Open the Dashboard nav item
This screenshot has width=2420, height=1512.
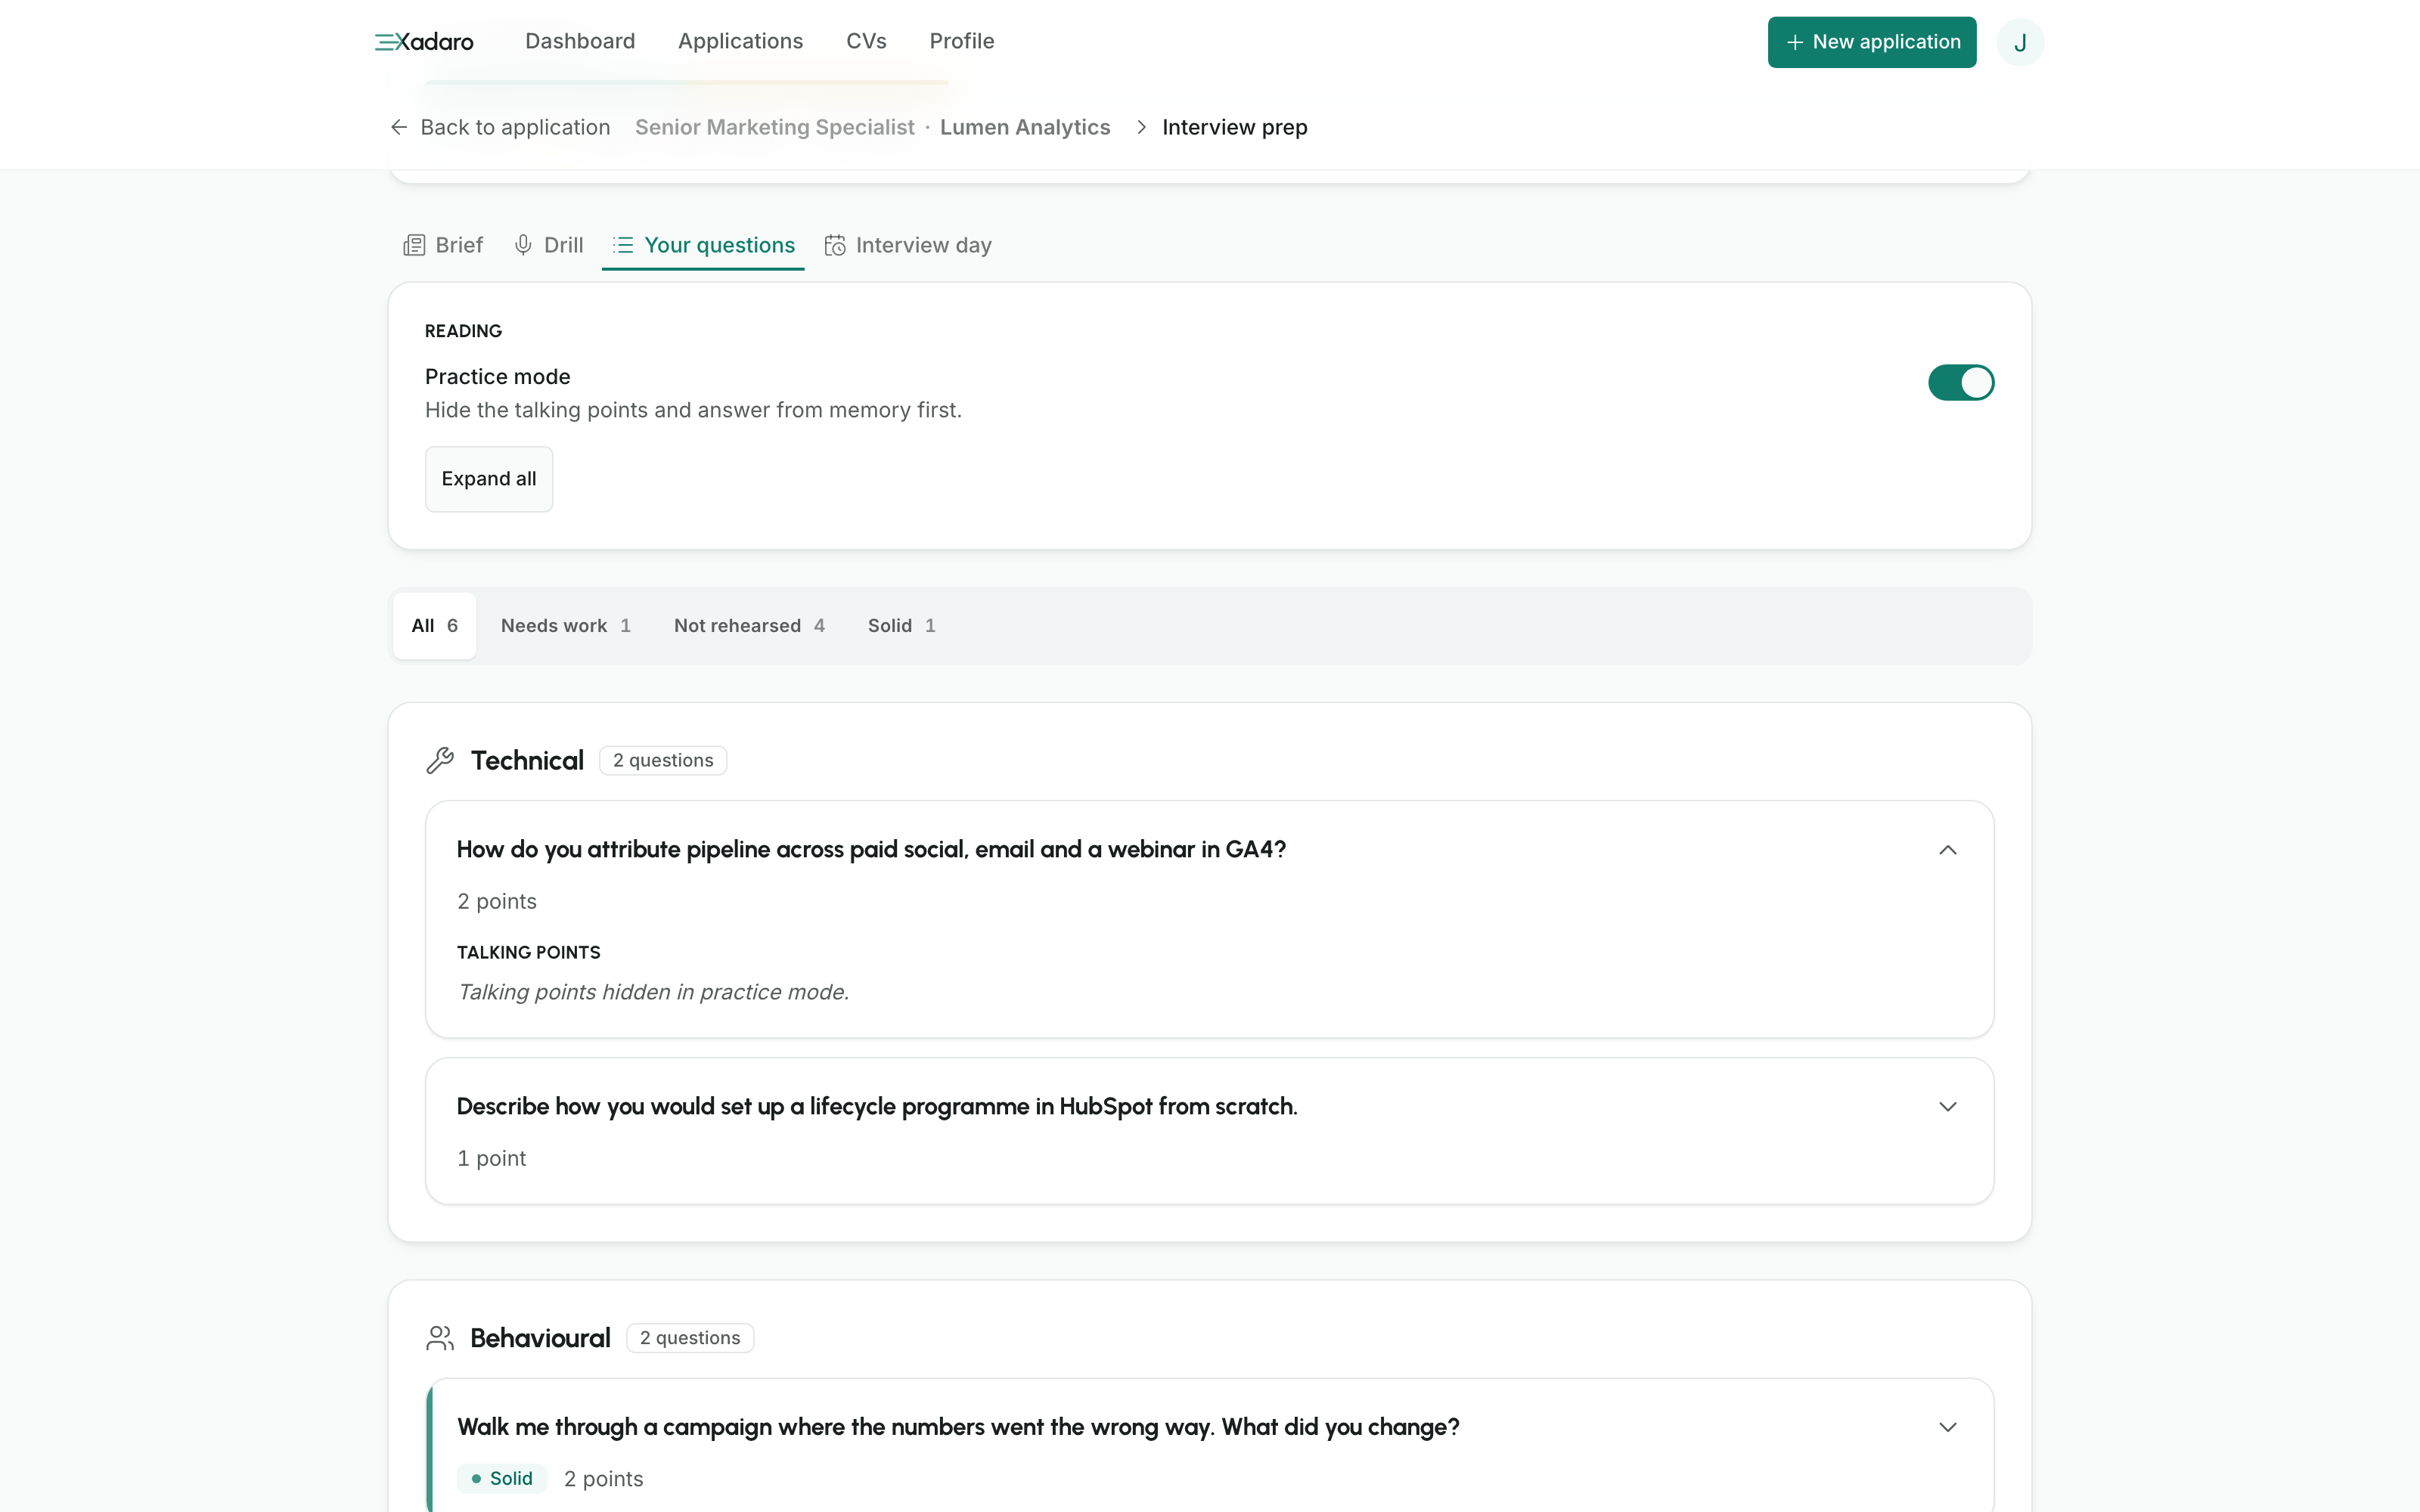pos(580,41)
